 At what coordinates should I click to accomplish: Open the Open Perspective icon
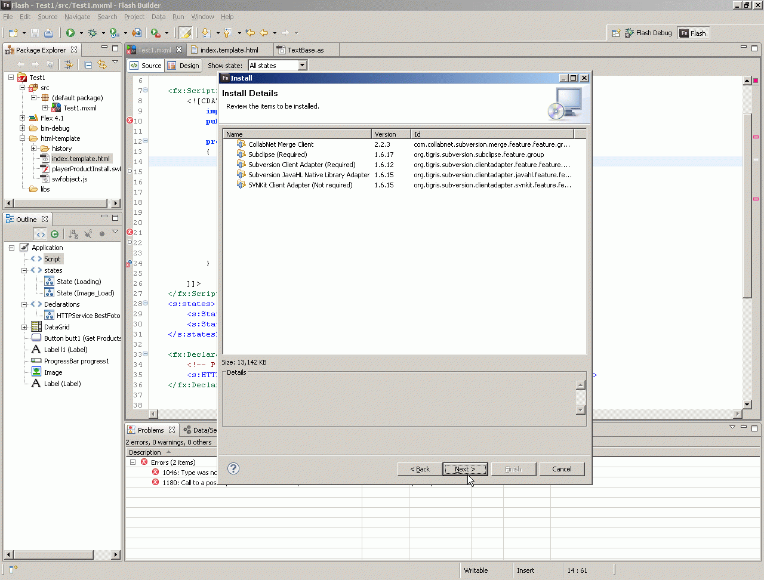pyautogui.click(x=616, y=33)
